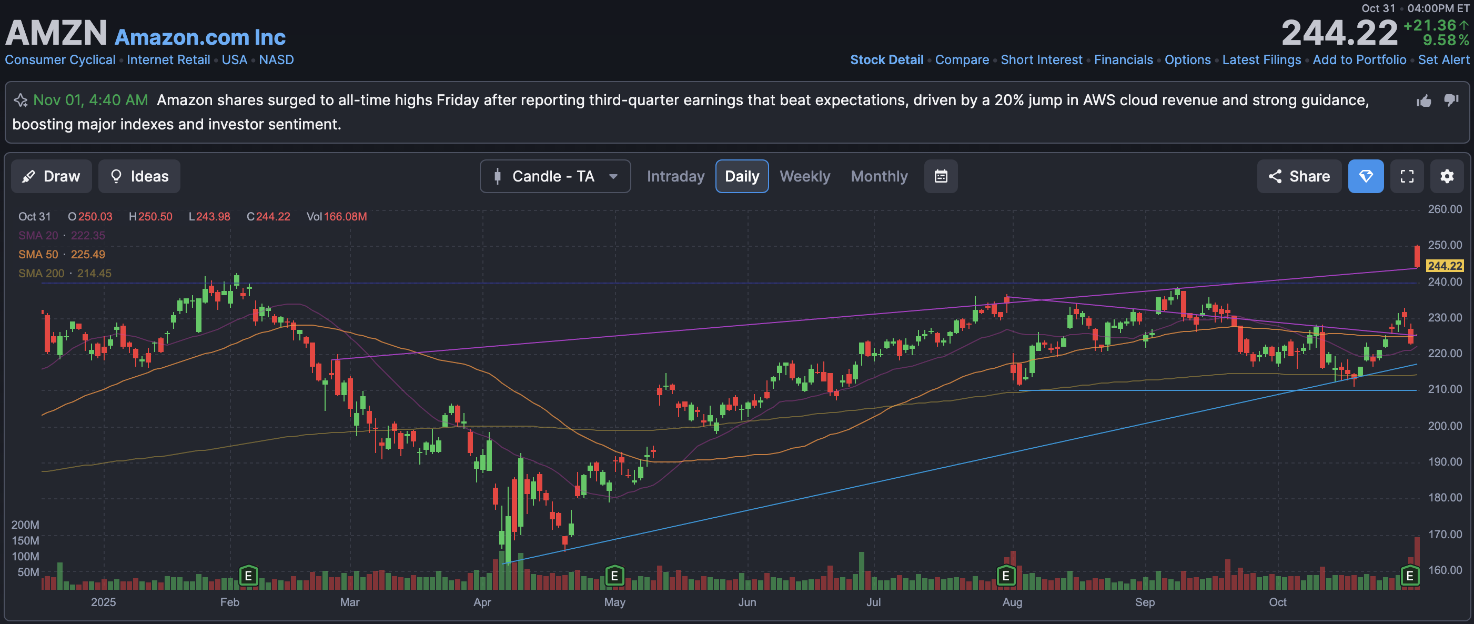Image resolution: width=1474 pixels, height=624 pixels.
Task: Enter fullscreen chart mode
Action: [x=1407, y=176]
